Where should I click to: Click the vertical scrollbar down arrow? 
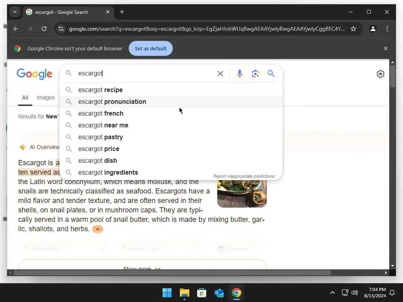pyautogui.click(x=392, y=266)
